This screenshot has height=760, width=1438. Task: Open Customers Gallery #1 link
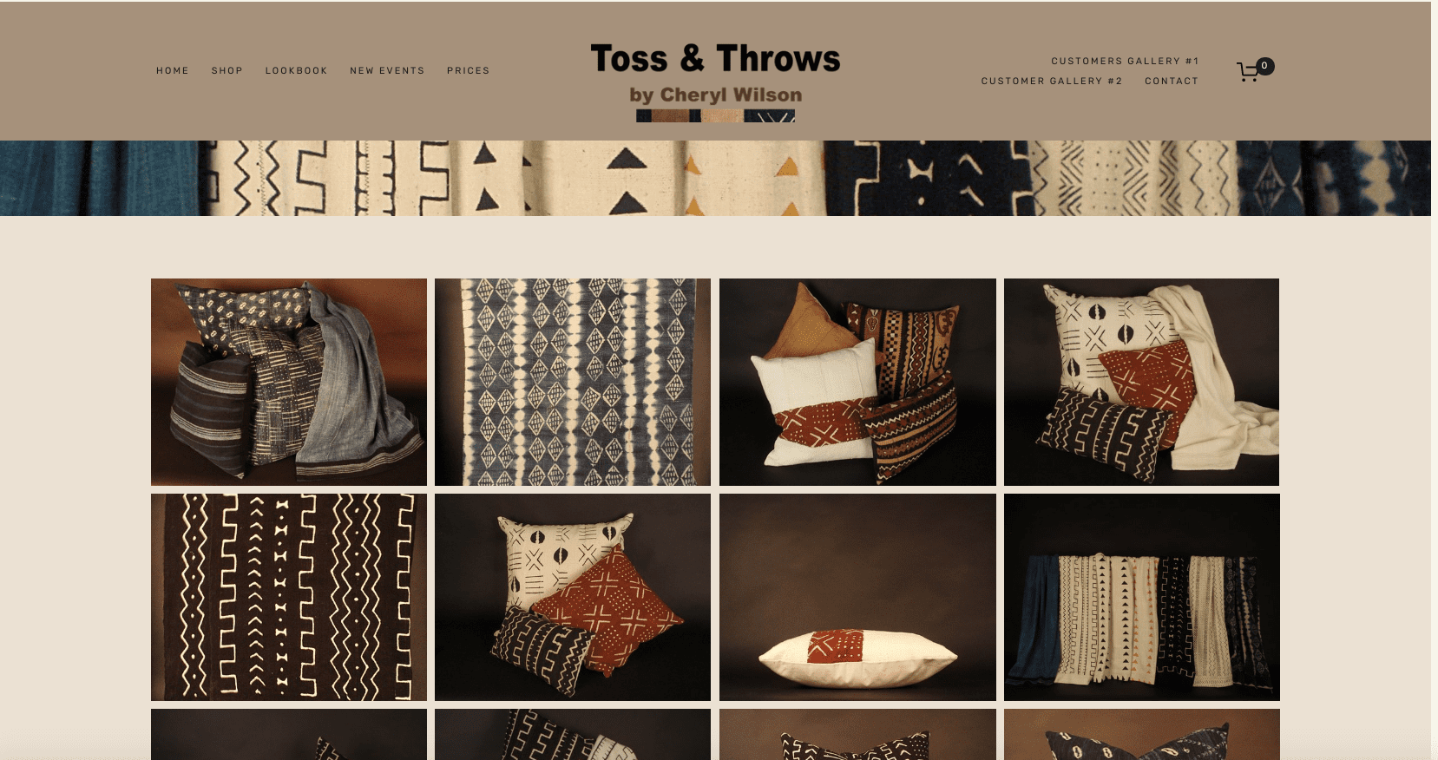click(1125, 61)
